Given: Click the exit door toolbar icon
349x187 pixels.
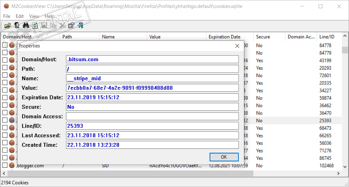Looking at the screenshot, I should pos(80,26).
